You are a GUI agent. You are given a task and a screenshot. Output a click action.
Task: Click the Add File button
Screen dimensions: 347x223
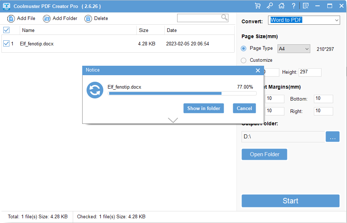pyautogui.click(x=21, y=19)
